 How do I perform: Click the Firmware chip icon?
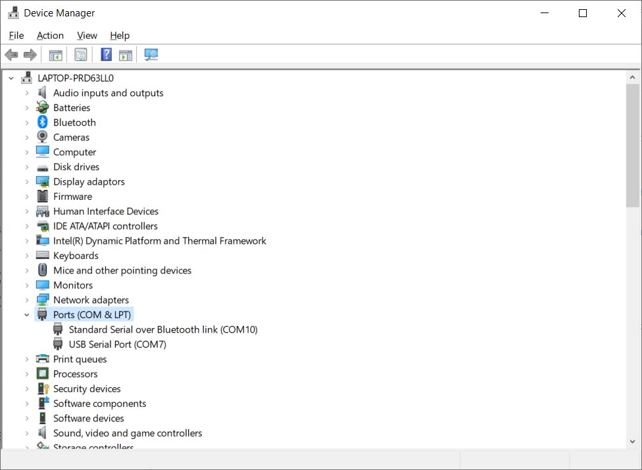43,196
